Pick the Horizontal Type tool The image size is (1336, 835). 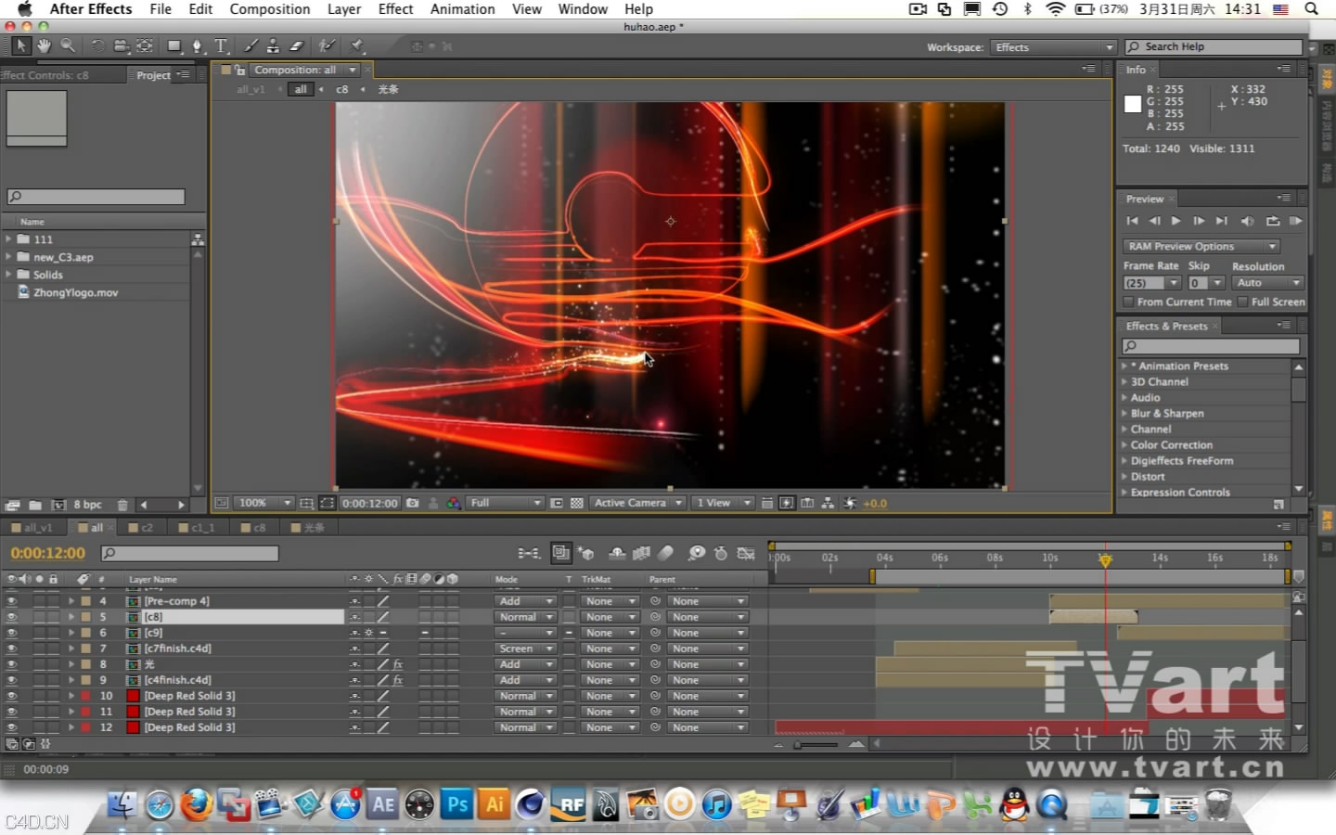[x=221, y=45]
